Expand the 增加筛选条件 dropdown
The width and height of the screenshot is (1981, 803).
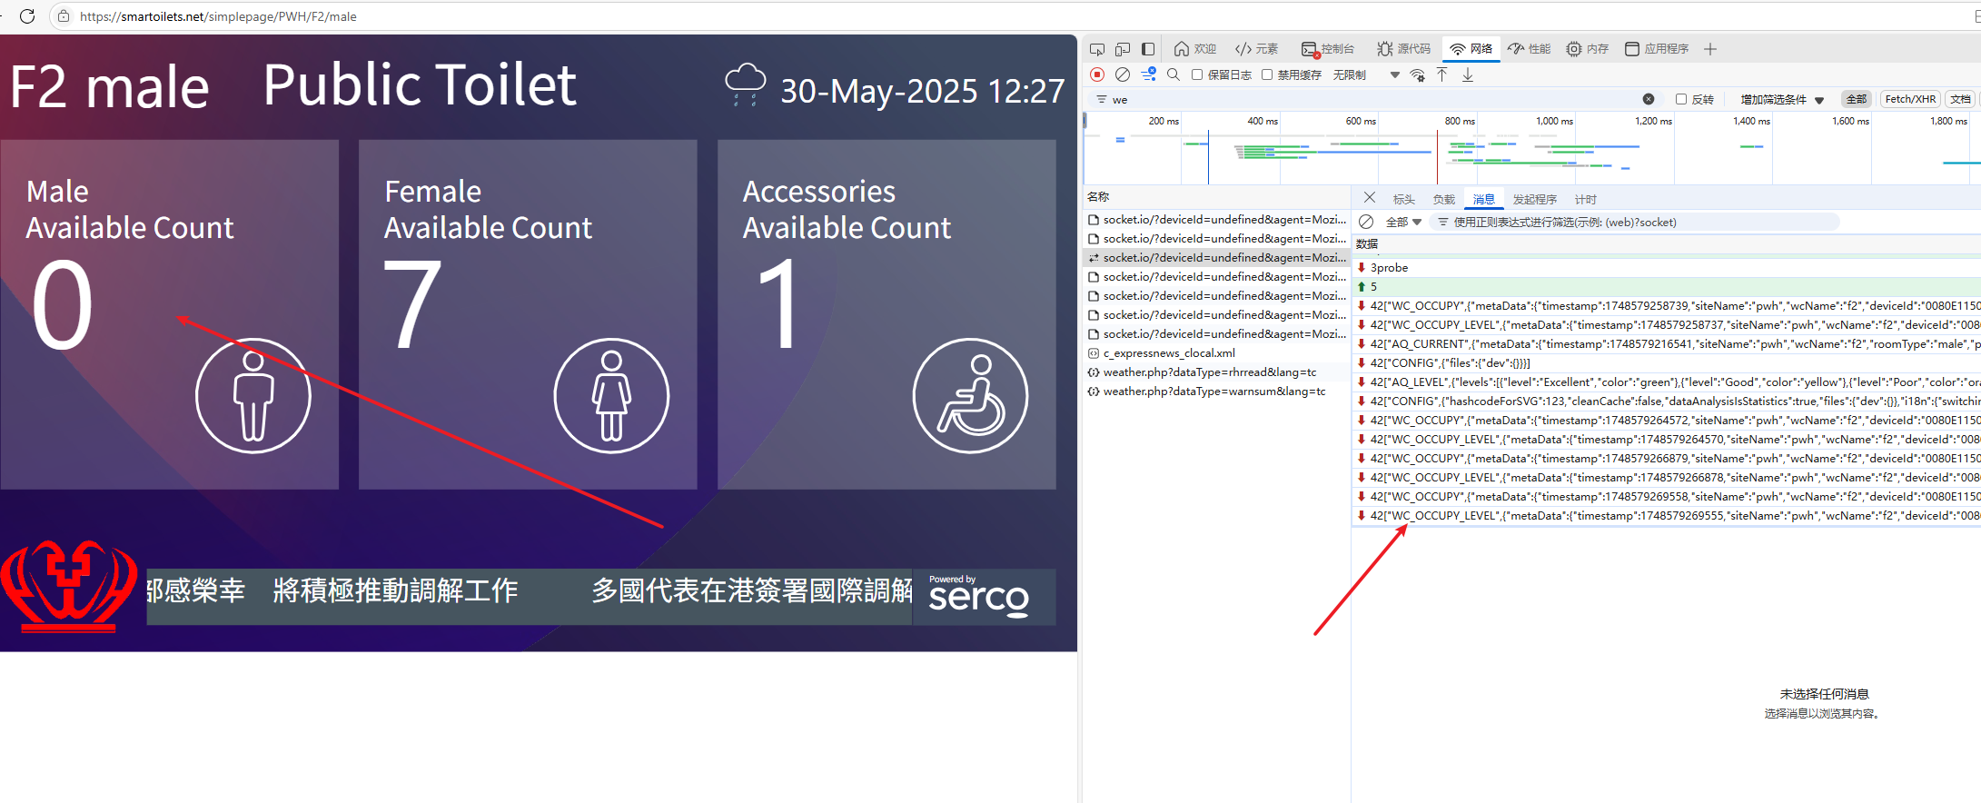coord(1782,100)
